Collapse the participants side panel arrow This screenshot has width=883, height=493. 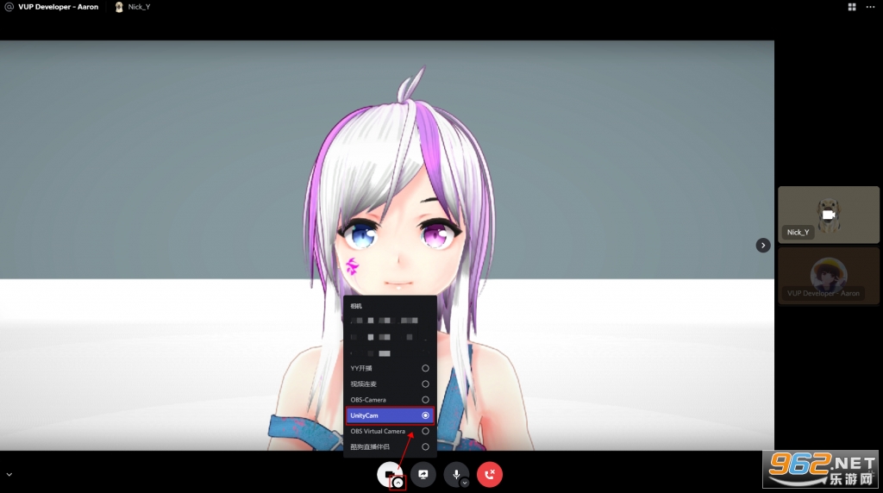(x=763, y=246)
